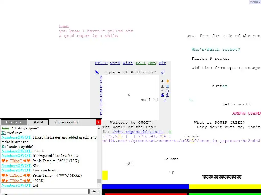Click the blue star outline icon
This screenshot has height=195, width=261.
pos(168,91)
